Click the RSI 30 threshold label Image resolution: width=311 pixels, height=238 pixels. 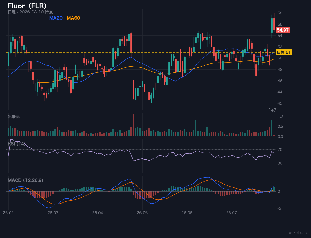(x=280, y=163)
